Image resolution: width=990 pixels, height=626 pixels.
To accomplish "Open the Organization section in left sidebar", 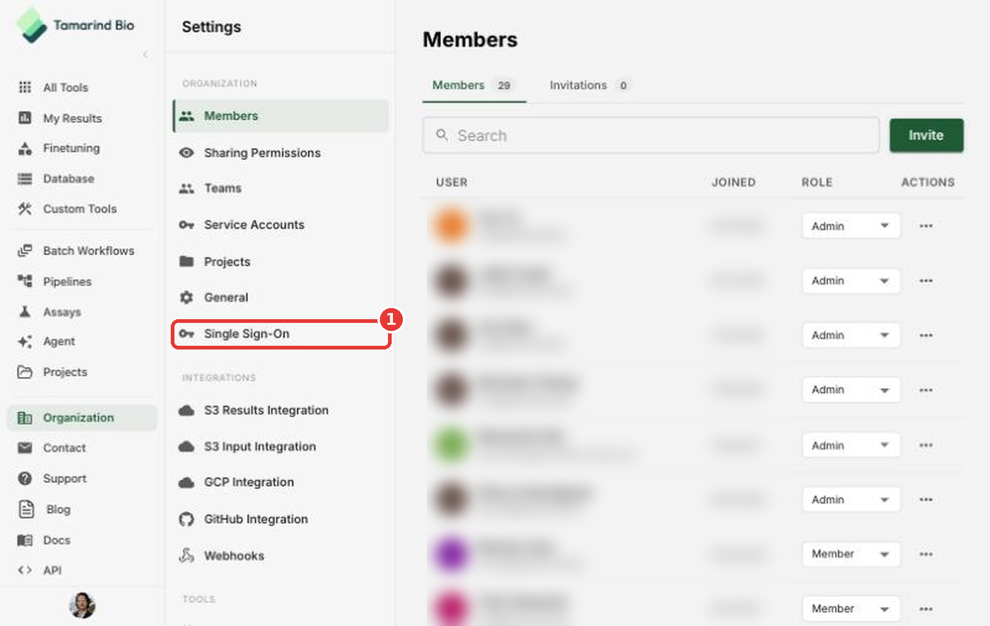I will (82, 418).
